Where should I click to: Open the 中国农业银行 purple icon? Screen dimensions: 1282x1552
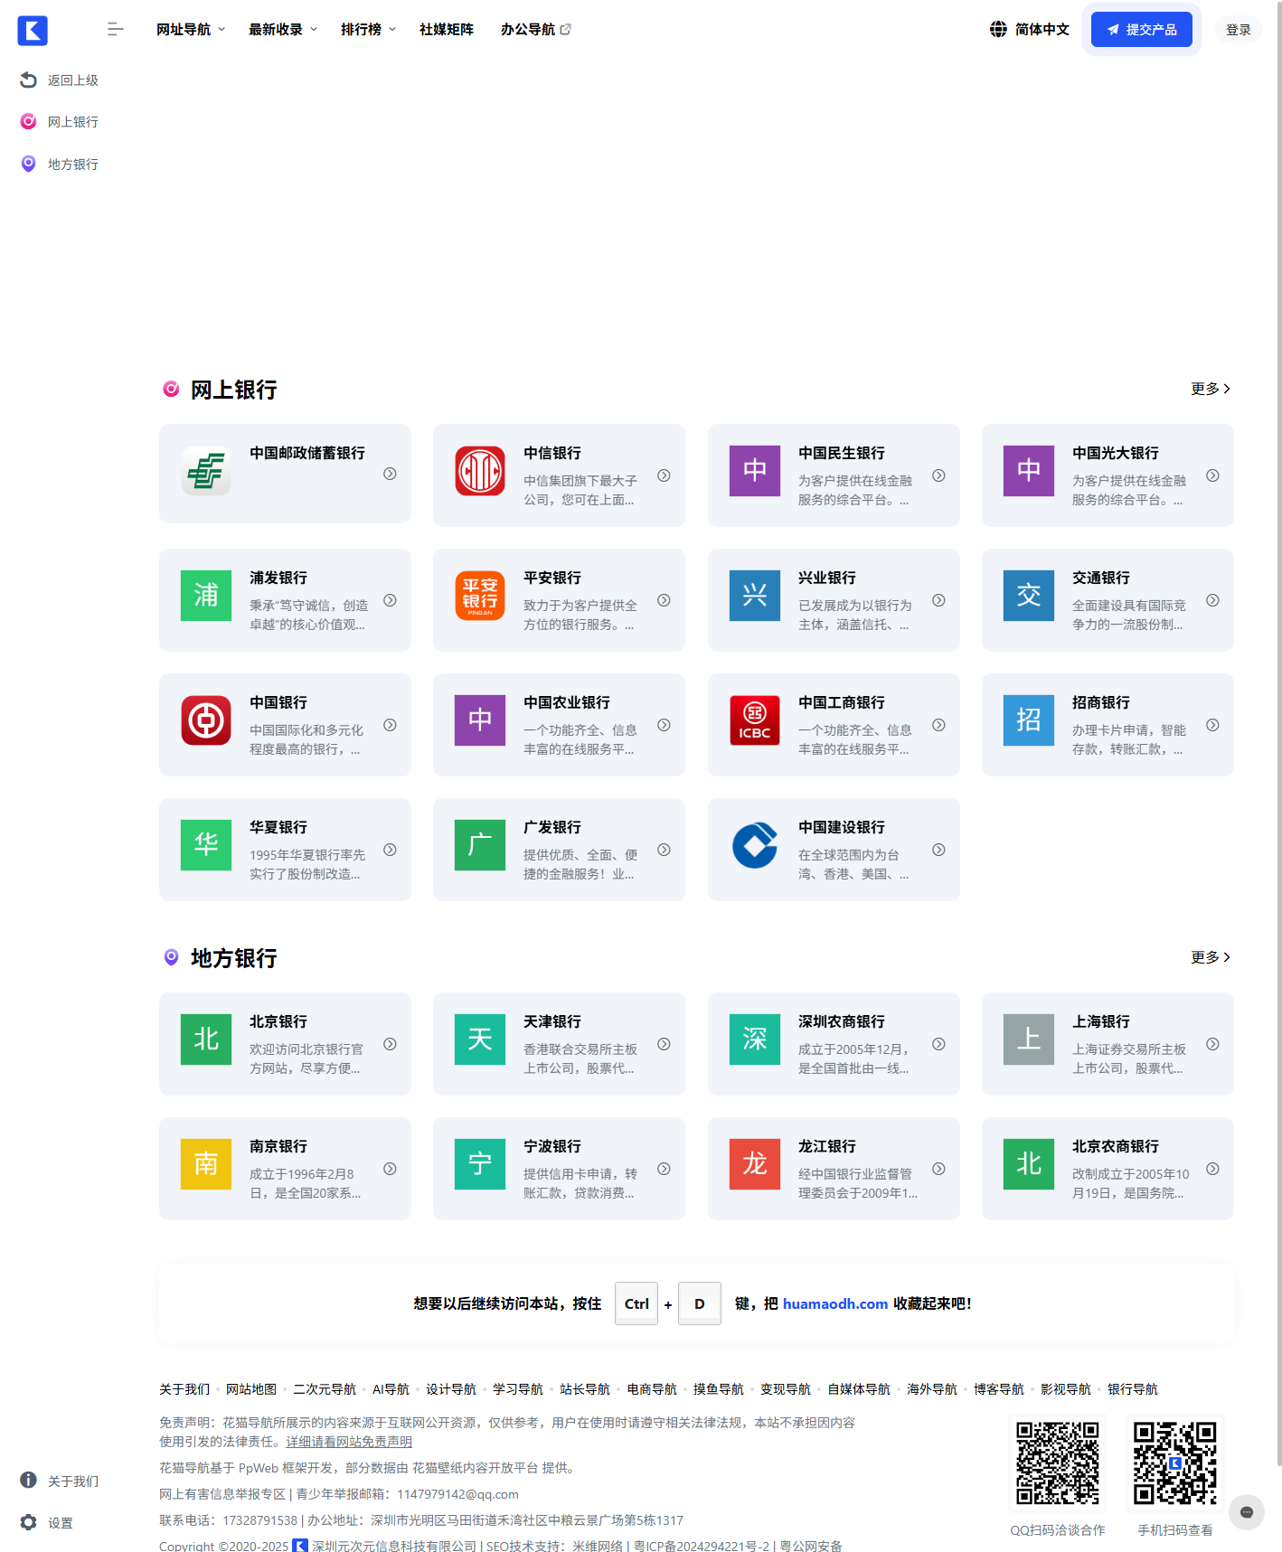480,721
